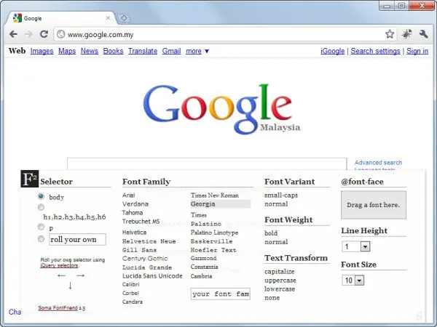The height and width of the screenshot is (327, 437).
Task: Apply the Helvetica Neue font family
Action: pos(149,241)
